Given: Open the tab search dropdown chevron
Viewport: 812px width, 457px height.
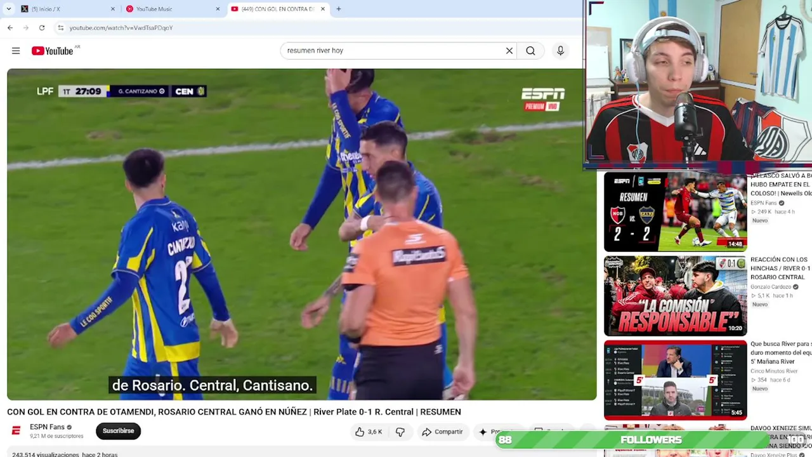Looking at the screenshot, I should click(9, 9).
